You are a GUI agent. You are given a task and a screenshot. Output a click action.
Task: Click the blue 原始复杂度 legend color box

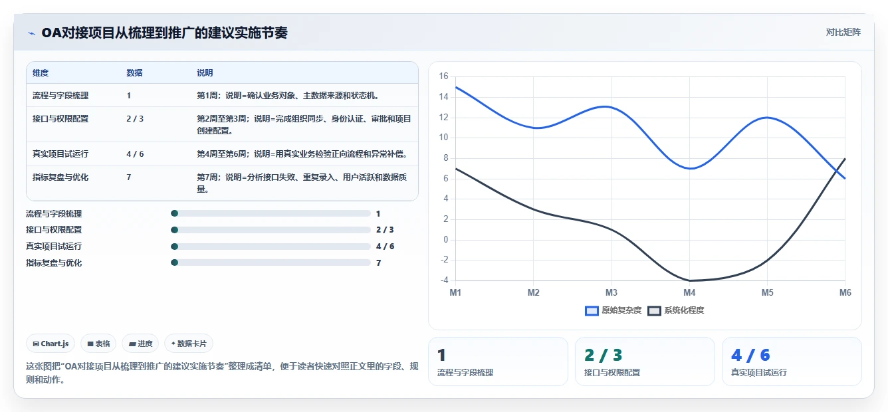coord(592,310)
